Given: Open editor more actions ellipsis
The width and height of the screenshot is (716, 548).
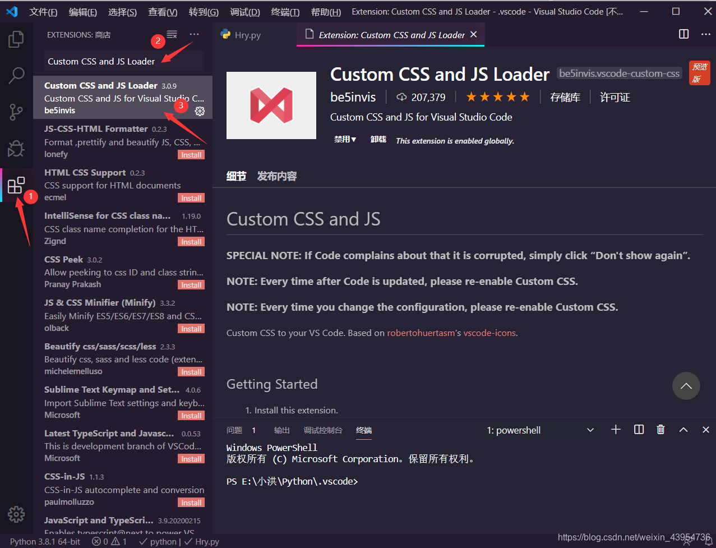Looking at the screenshot, I should 706,34.
